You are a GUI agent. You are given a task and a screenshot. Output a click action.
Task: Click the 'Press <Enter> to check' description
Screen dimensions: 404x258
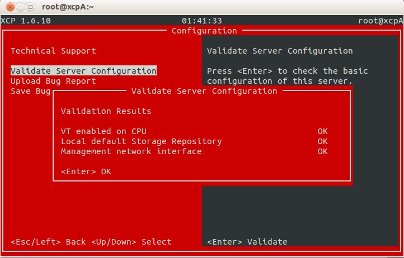[x=287, y=76]
